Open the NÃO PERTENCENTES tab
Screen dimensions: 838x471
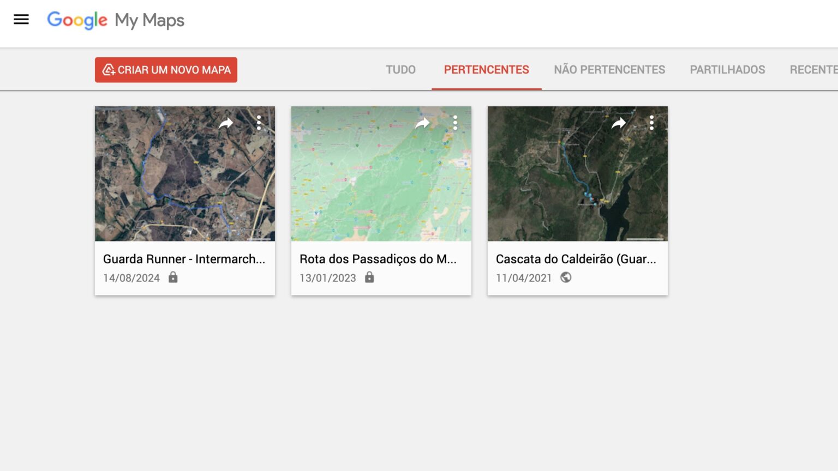[x=609, y=69]
